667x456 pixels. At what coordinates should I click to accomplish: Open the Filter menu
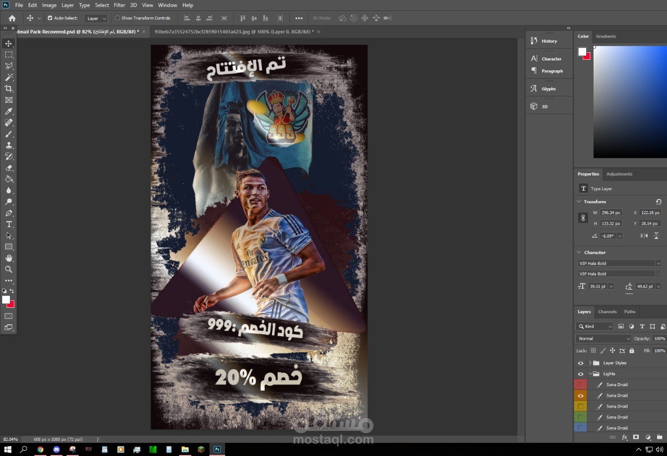[x=119, y=5]
